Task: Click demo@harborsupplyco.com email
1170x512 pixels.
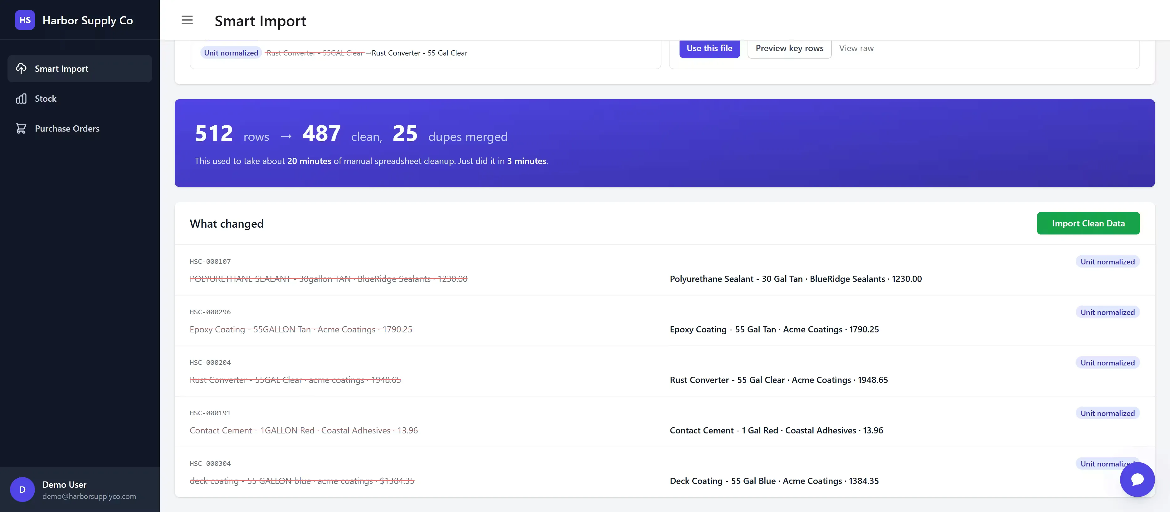Action: coord(89,496)
